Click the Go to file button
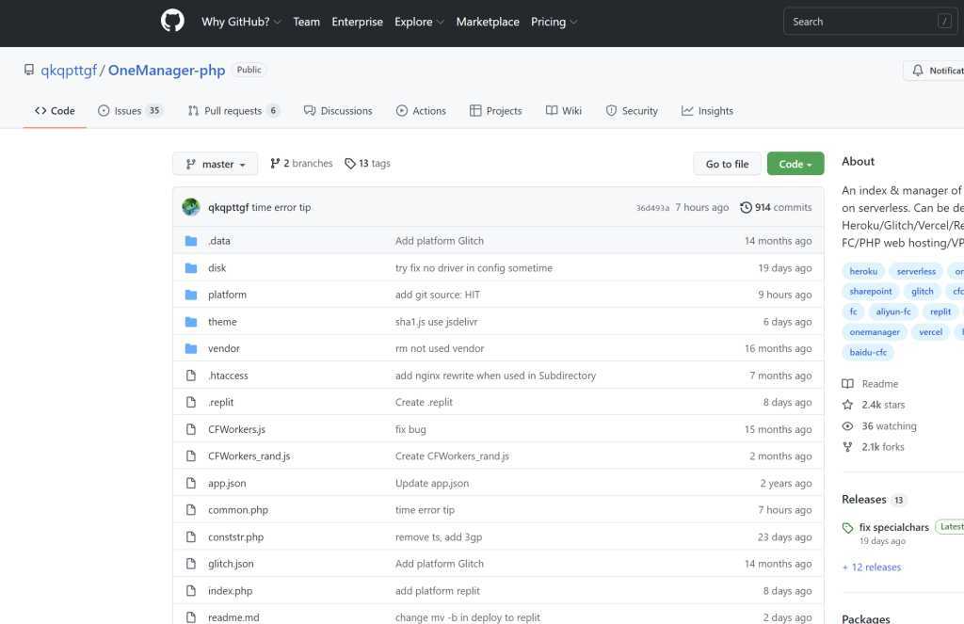 727,164
